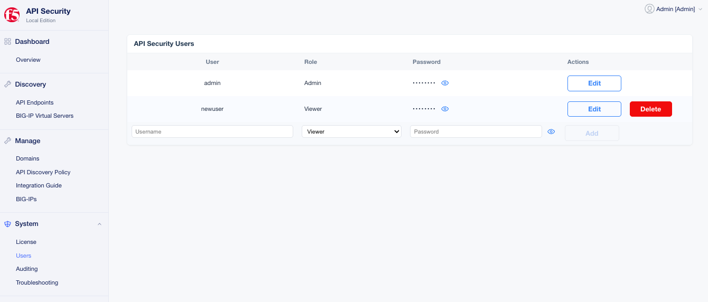Click the 'User' column header
The width and height of the screenshot is (708, 302).
(x=212, y=62)
